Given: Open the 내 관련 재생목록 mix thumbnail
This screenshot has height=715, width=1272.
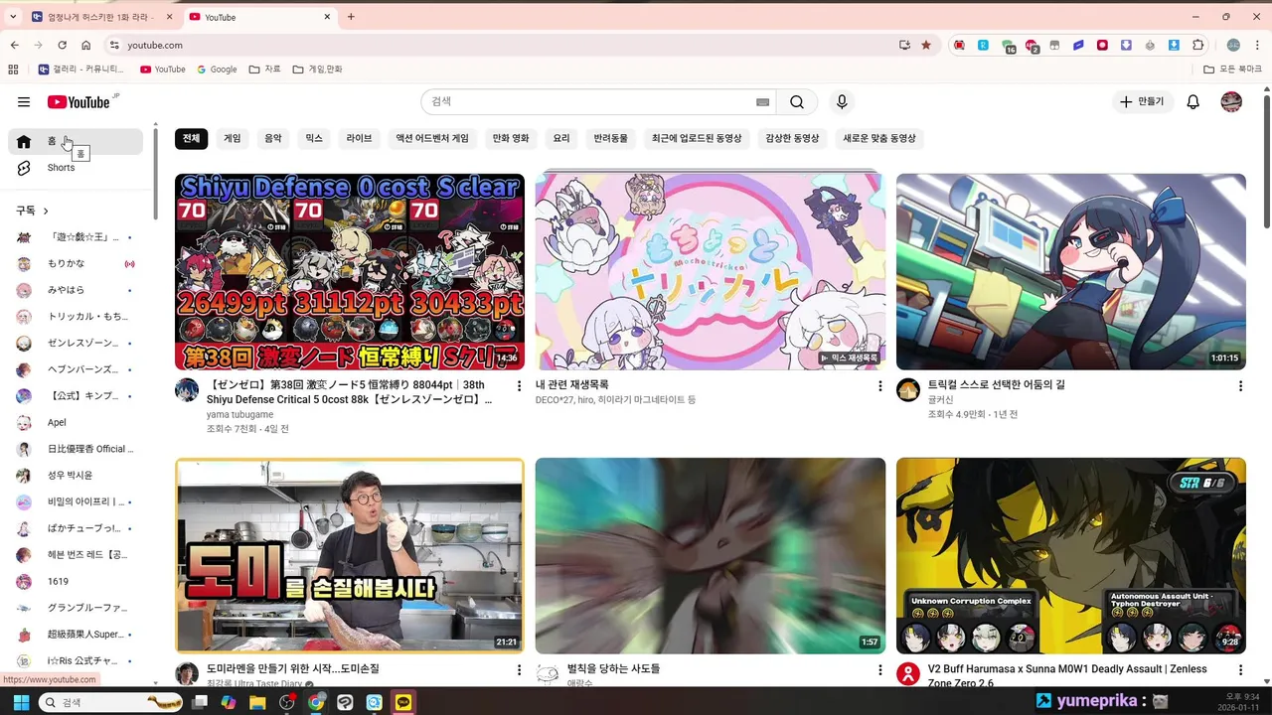Looking at the screenshot, I should tap(711, 272).
